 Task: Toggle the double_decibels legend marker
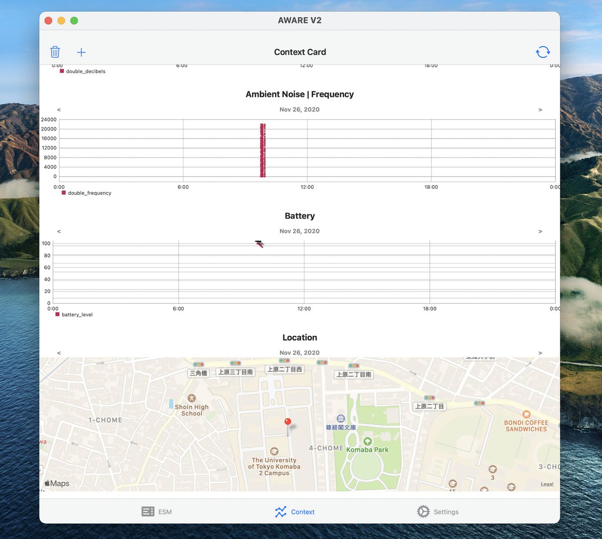point(61,71)
